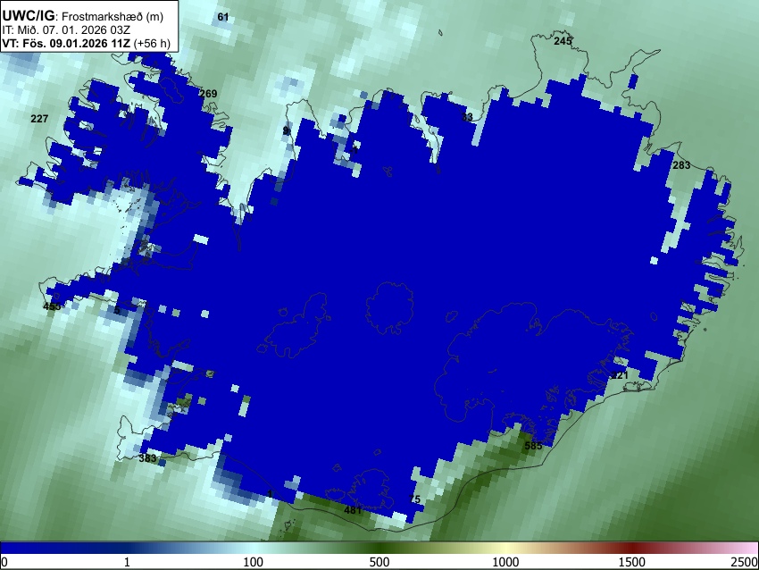Click the map value 455 on west peninsula
Viewport: 759px width, 570px height.
point(52,306)
